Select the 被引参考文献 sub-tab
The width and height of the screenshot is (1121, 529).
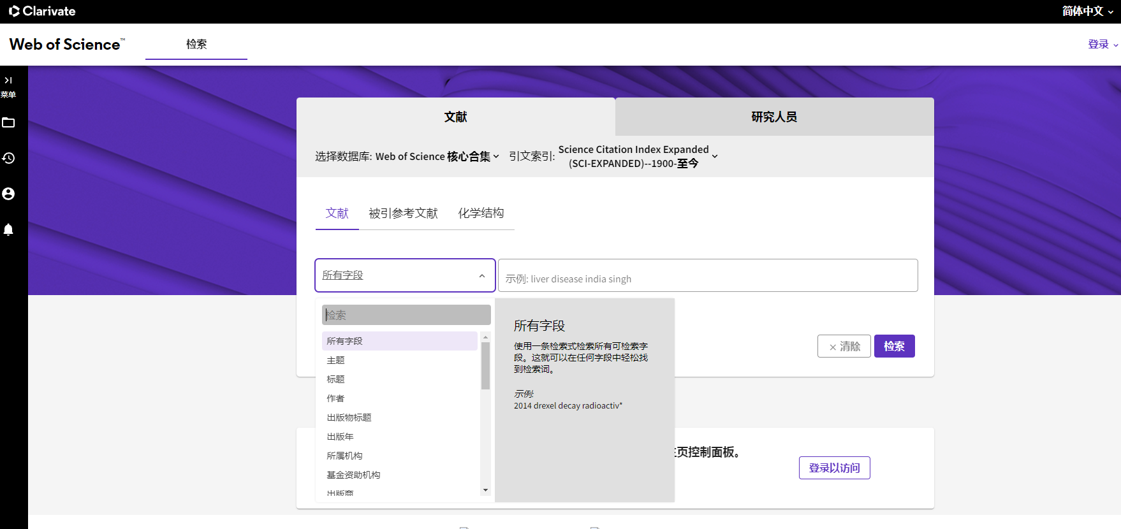pyautogui.click(x=404, y=213)
